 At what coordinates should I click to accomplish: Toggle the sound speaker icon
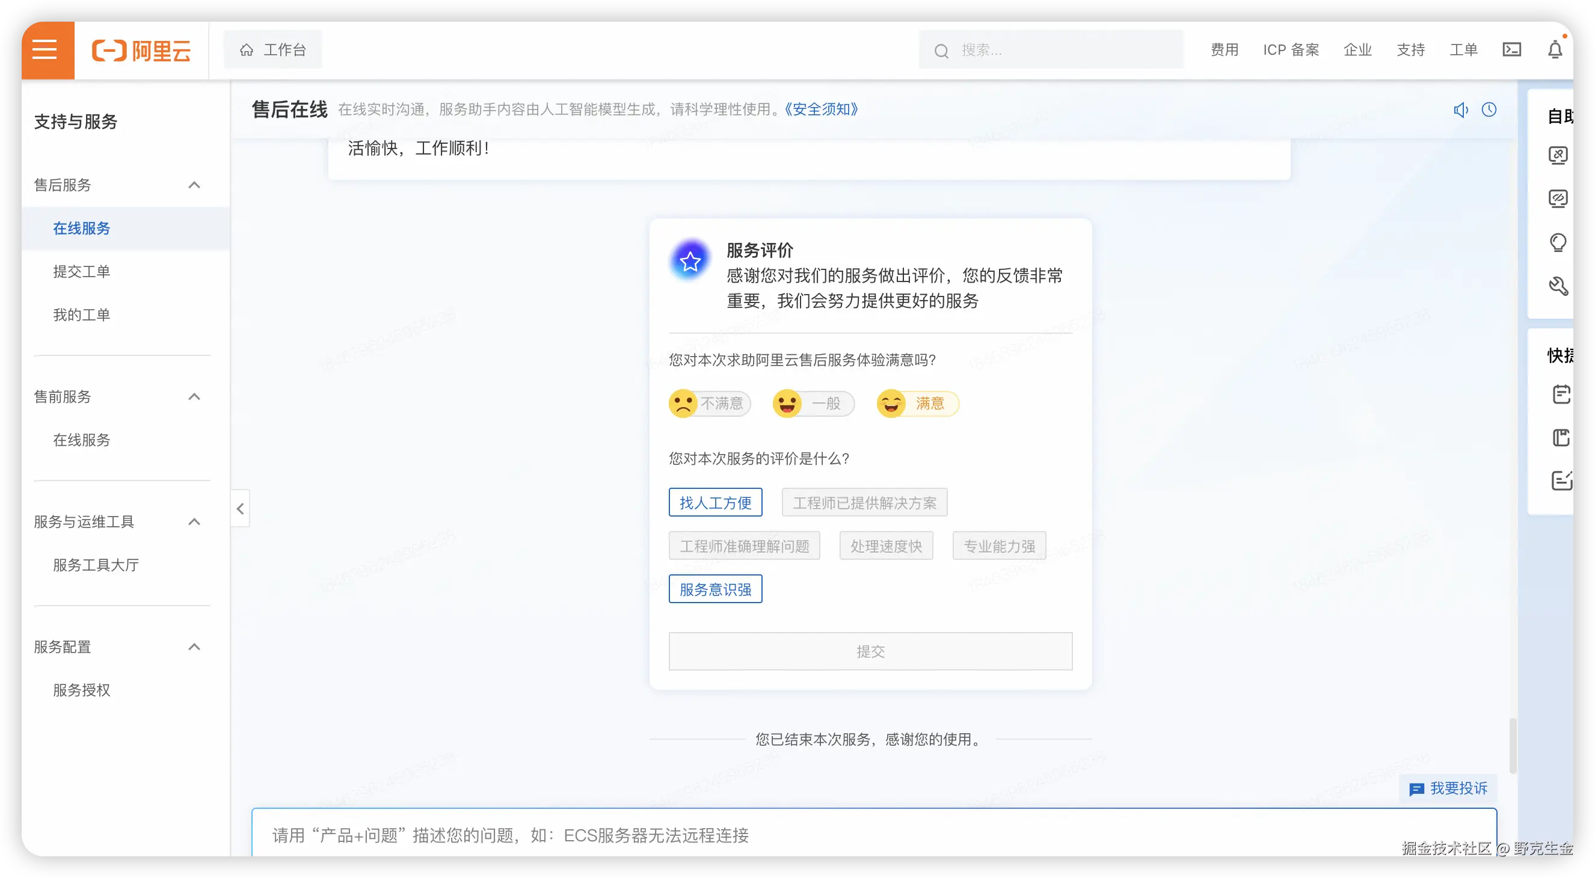(x=1461, y=109)
